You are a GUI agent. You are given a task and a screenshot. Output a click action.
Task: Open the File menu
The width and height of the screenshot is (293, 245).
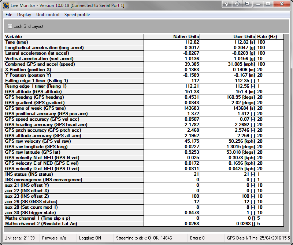[9, 15]
